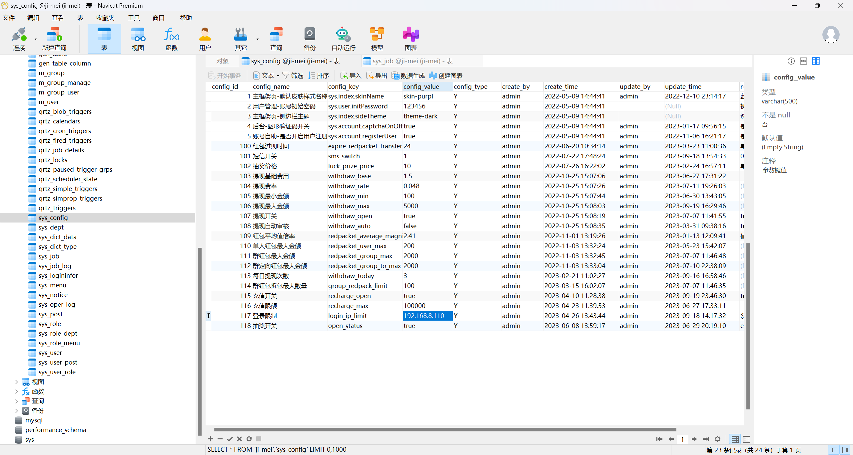Switch to grid view mode
The image size is (853, 455).
735,439
